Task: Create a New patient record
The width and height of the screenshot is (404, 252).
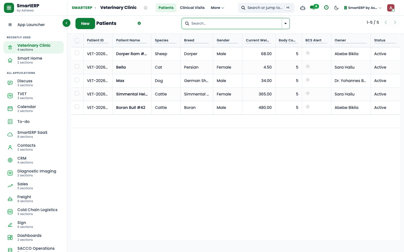Action: point(85,24)
